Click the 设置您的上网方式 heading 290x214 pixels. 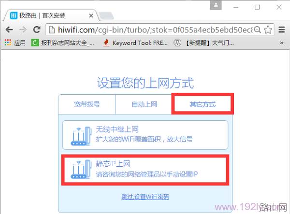point(145,83)
